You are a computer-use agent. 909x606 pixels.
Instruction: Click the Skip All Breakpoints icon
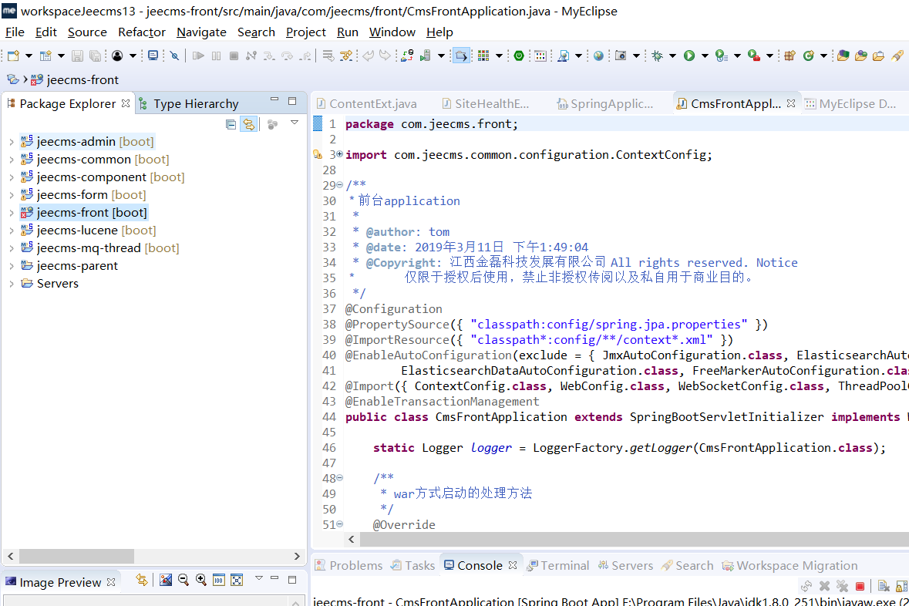(174, 56)
